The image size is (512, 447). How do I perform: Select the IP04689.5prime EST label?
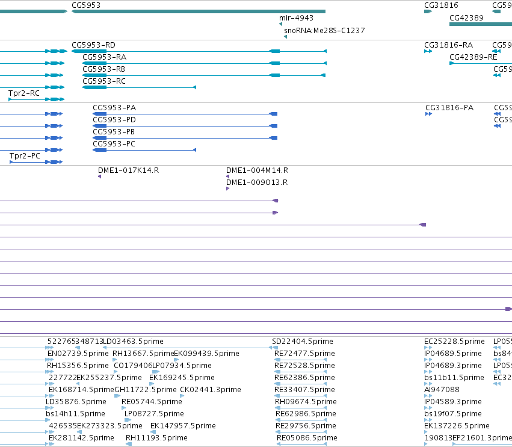click(x=453, y=354)
